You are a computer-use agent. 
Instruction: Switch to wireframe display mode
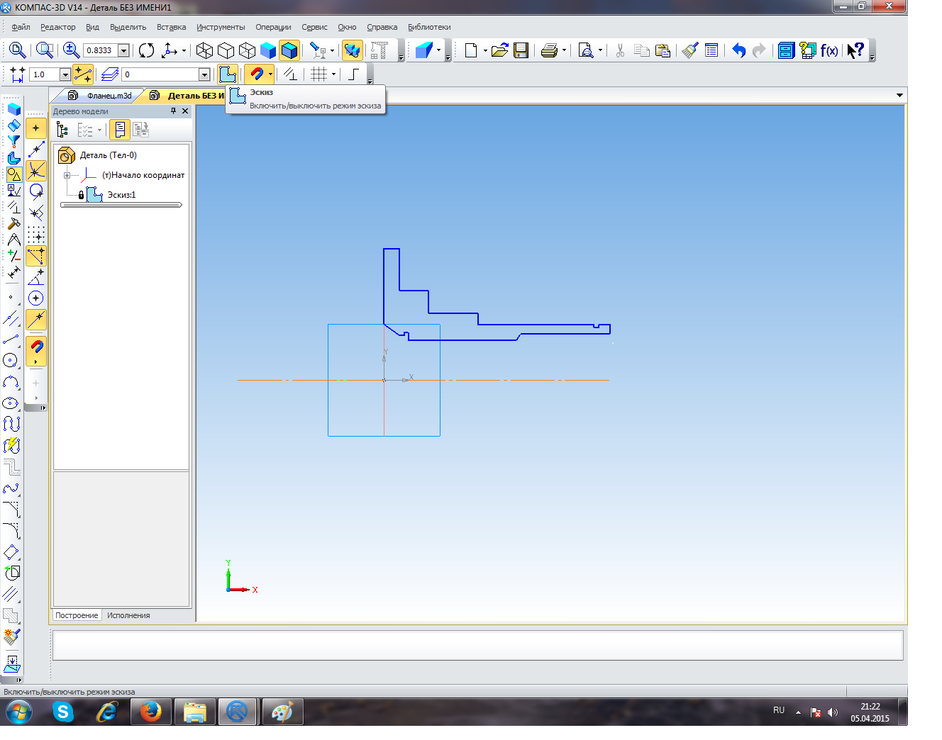[x=204, y=50]
